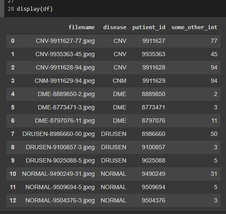Image resolution: width=226 pixels, height=214 pixels.
Task: Click patient id 9509694
Action: click(x=154, y=187)
